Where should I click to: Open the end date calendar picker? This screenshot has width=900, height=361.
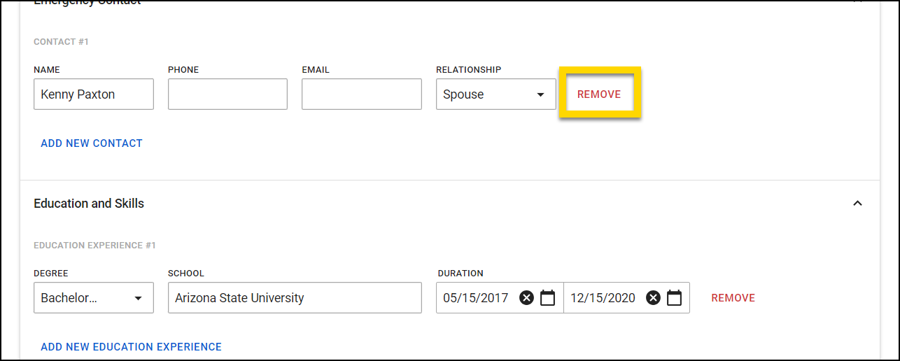(x=674, y=298)
